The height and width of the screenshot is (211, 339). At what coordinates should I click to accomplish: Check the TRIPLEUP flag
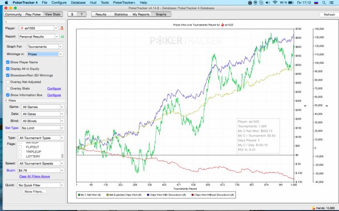20,152
